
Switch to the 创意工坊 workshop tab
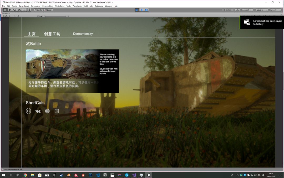pyautogui.click(x=52, y=34)
